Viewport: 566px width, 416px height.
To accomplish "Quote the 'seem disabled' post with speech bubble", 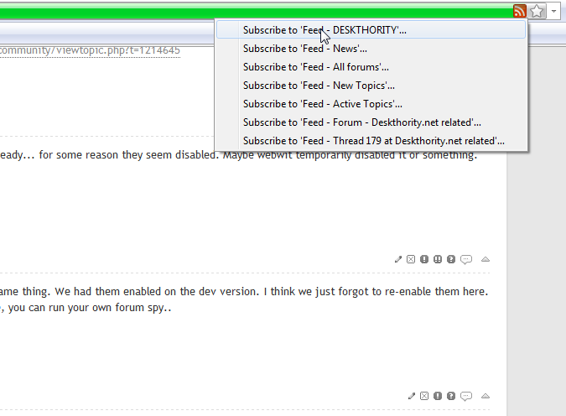I will coord(466,259).
